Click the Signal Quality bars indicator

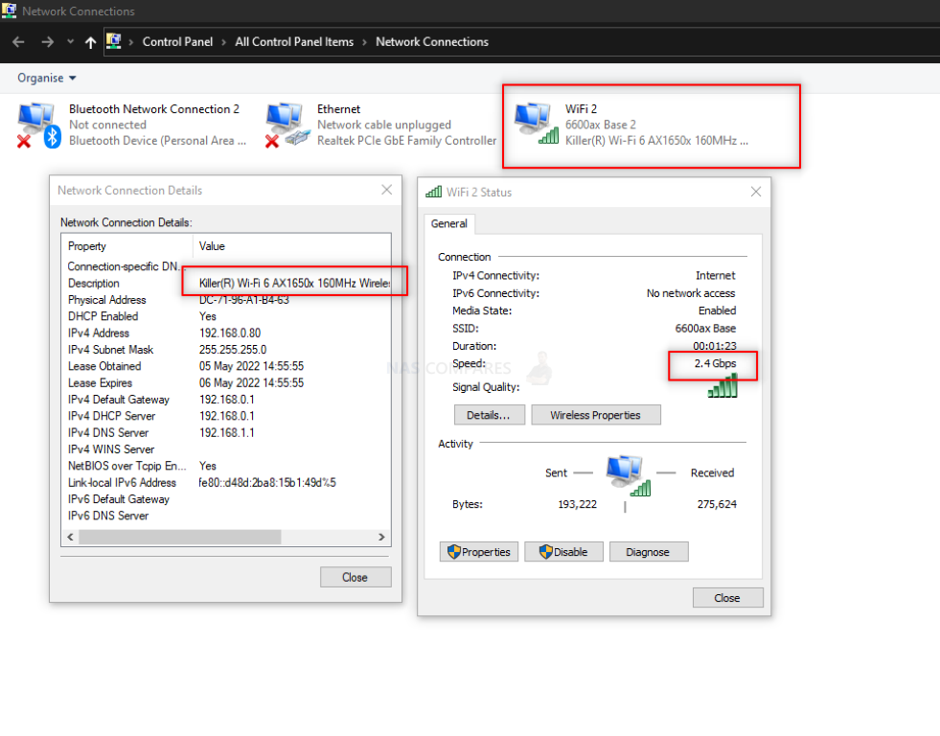tap(722, 386)
